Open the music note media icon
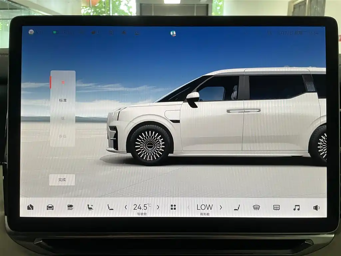This screenshot has width=341, height=256. 296,208
